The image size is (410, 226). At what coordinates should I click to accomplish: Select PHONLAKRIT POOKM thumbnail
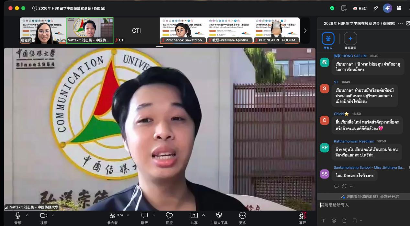coord(276,30)
